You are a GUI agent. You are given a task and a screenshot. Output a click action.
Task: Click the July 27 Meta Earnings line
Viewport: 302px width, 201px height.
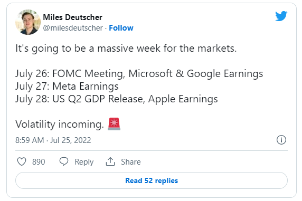pyautogui.click(x=67, y=87)
